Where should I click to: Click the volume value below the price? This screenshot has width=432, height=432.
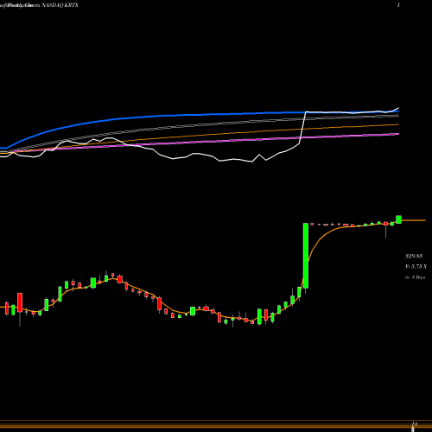pyautogui.click(x=416, y=266)
